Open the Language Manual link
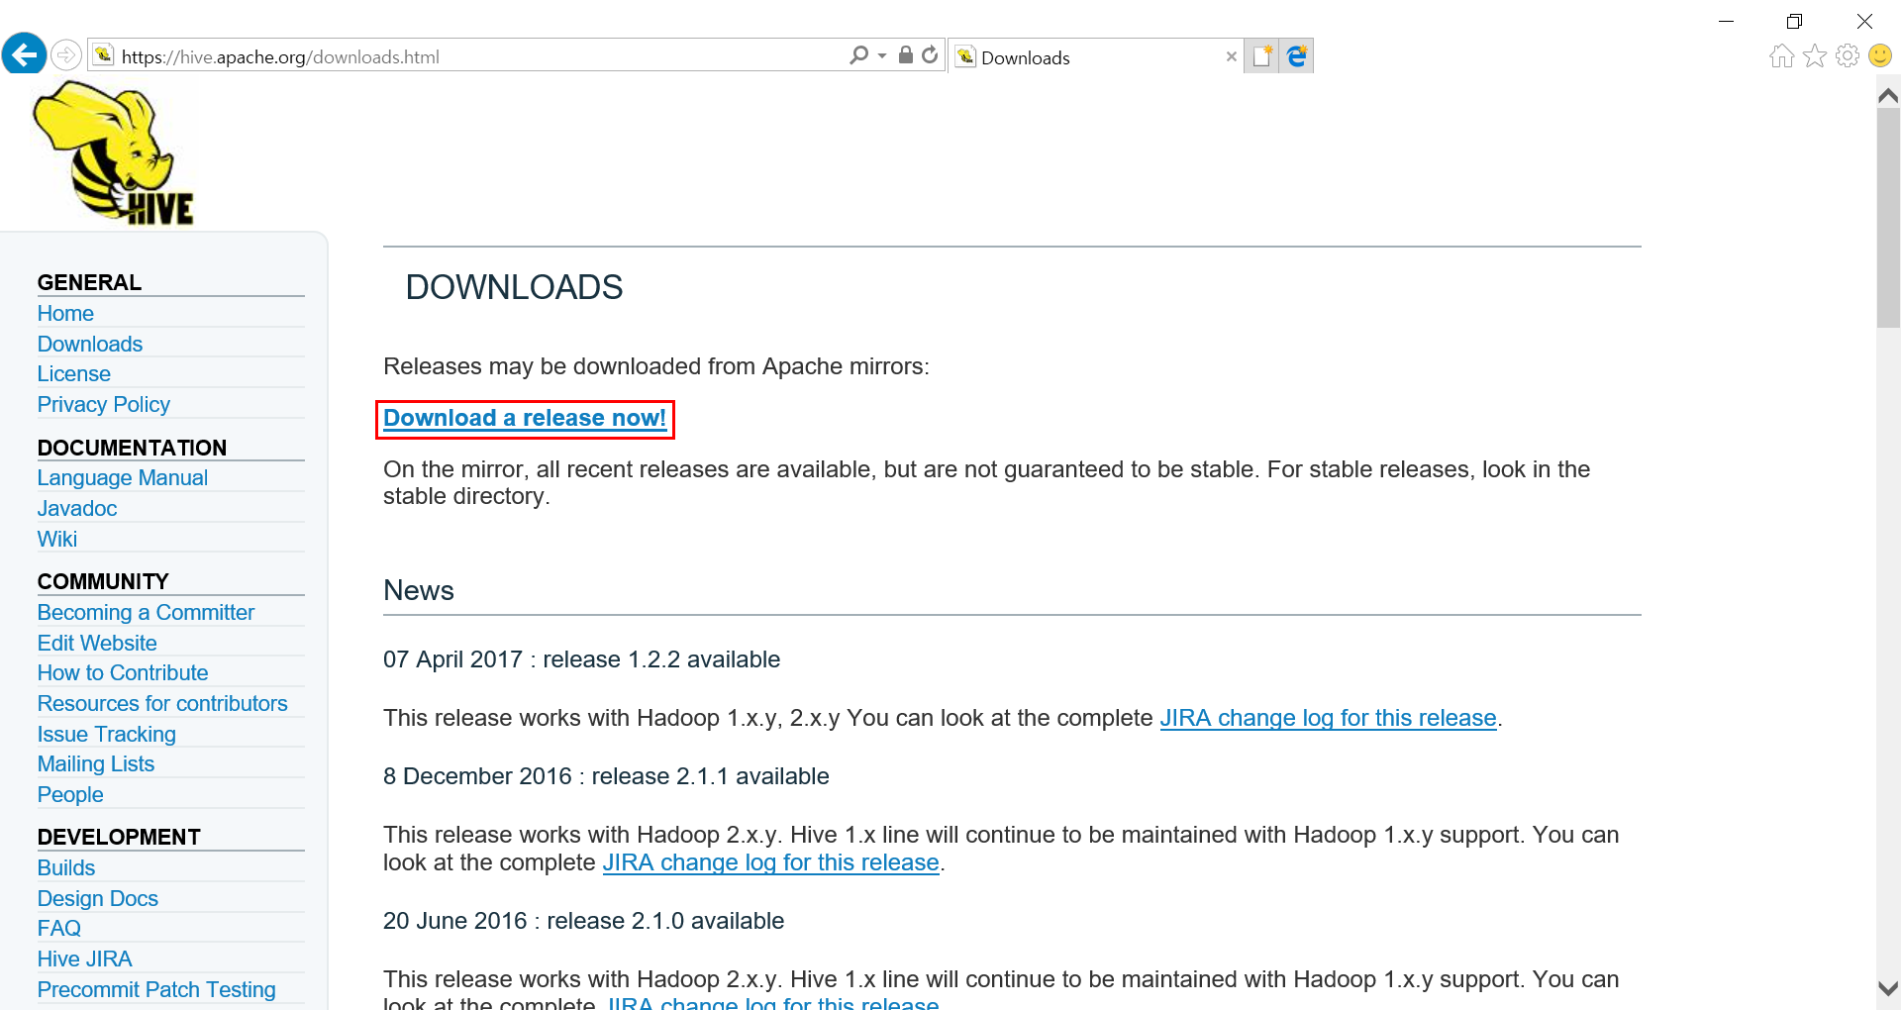The image size is (1901, 1010). point(123,478)
